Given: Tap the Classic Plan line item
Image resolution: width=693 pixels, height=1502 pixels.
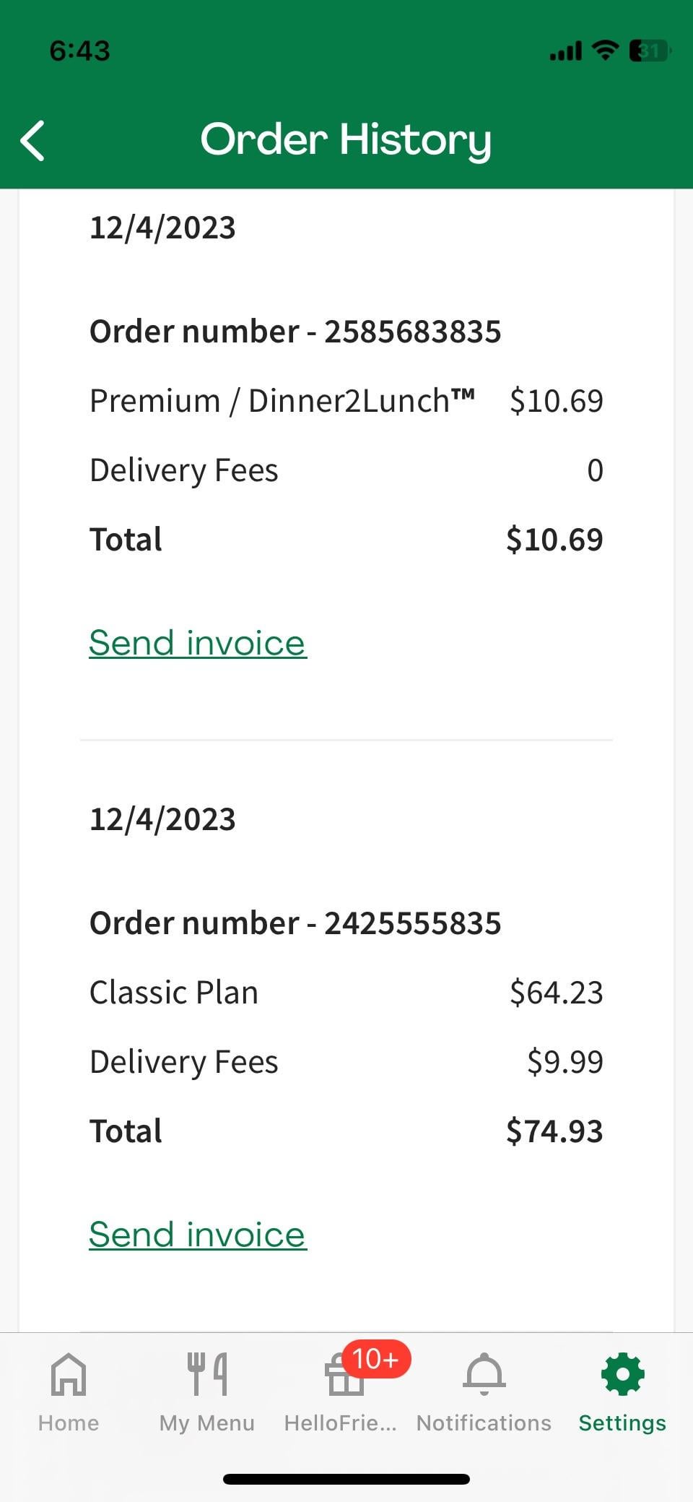Looking at the screenshot, I should pyautogui.click(x=174, y=993).
